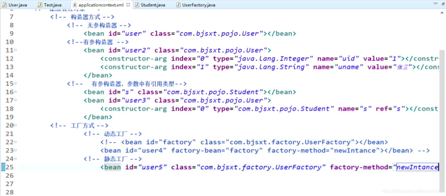Collapse the fold marker on line 20
This screenshot has height=196, width=446.
(x=15, y=125)
